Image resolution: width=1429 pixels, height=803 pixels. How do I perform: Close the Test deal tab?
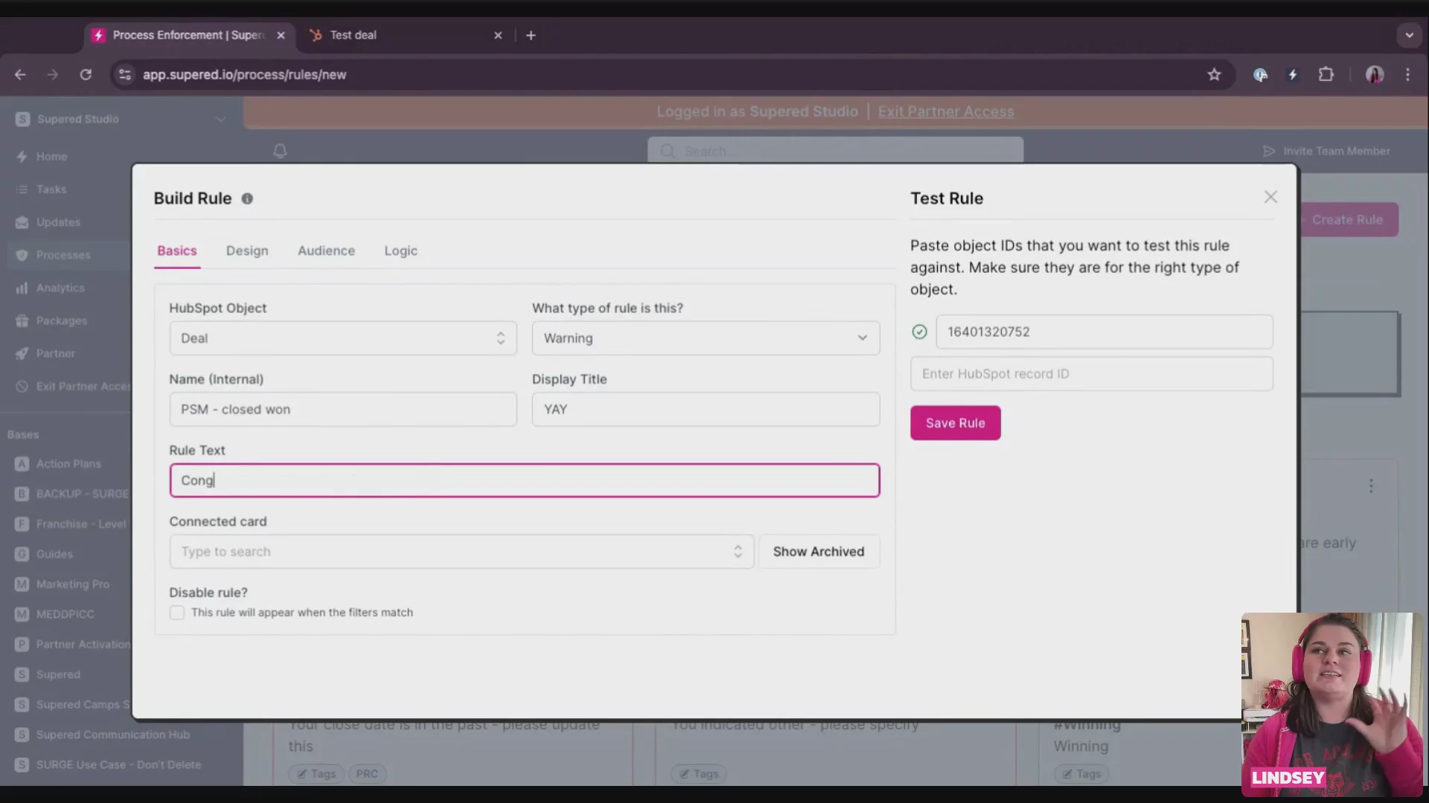[x=498, y=35]
